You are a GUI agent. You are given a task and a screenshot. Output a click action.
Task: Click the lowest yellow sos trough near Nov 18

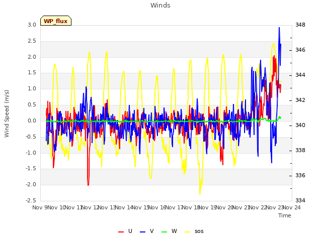pos(200,194)
